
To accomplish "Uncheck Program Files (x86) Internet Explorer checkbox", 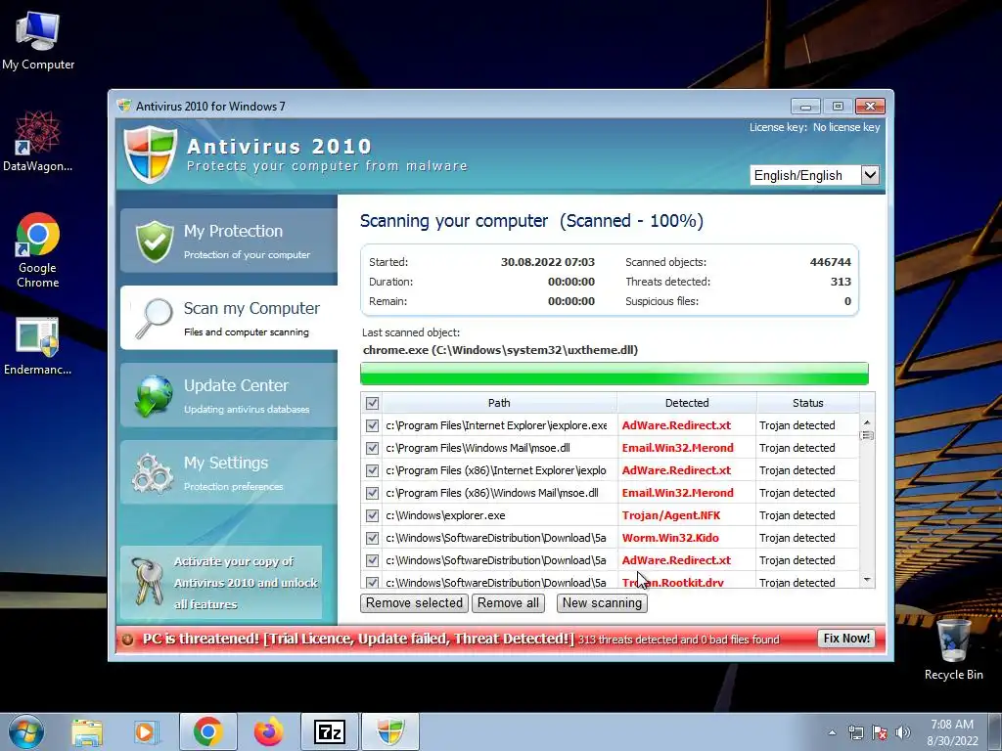I will [x=372, y=470].
